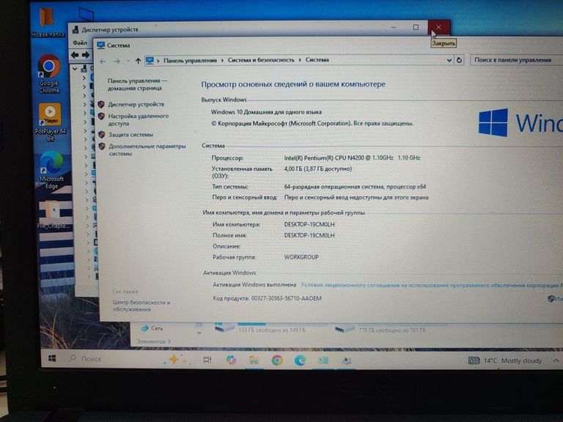Select the 'WORKGROUP' value text
Image resolution: width=563 pixels, height=422 pixels.
301,257
